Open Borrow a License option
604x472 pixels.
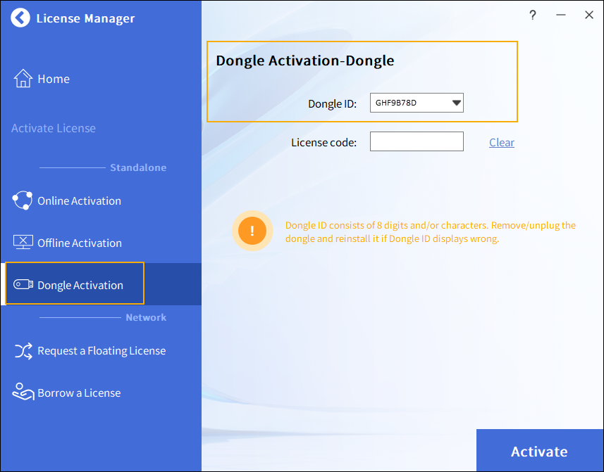click(x=79, y=393)
